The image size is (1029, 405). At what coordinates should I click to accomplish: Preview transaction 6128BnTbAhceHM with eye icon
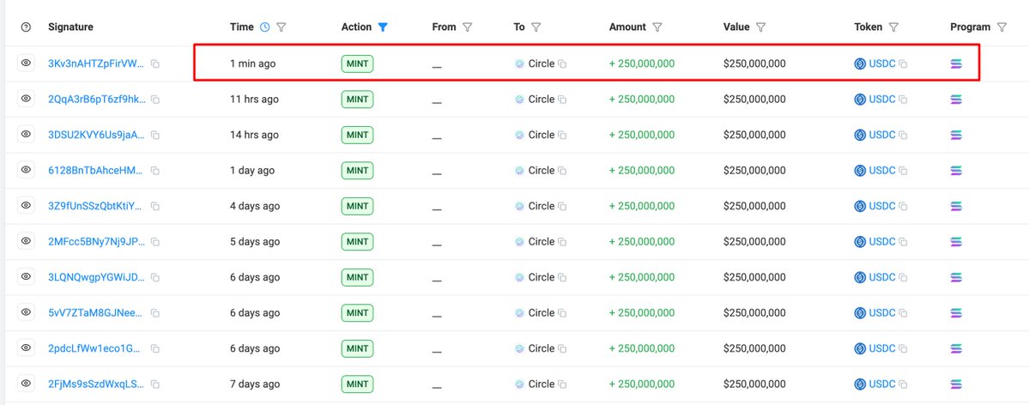click(x=26, y=169)
